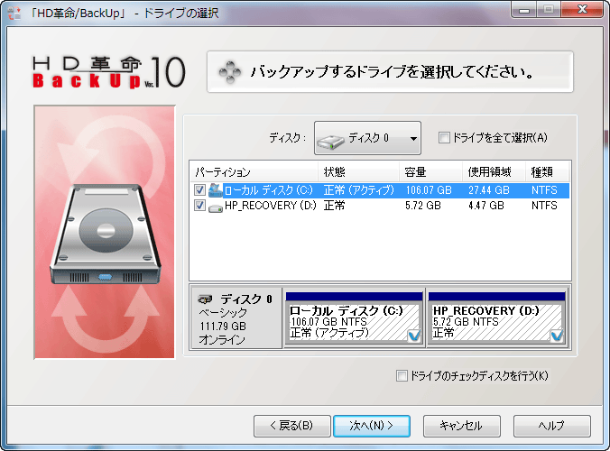Click the HD革命 app icon in title bar
The width and height of the screenshot is (610, 451).
14,13
